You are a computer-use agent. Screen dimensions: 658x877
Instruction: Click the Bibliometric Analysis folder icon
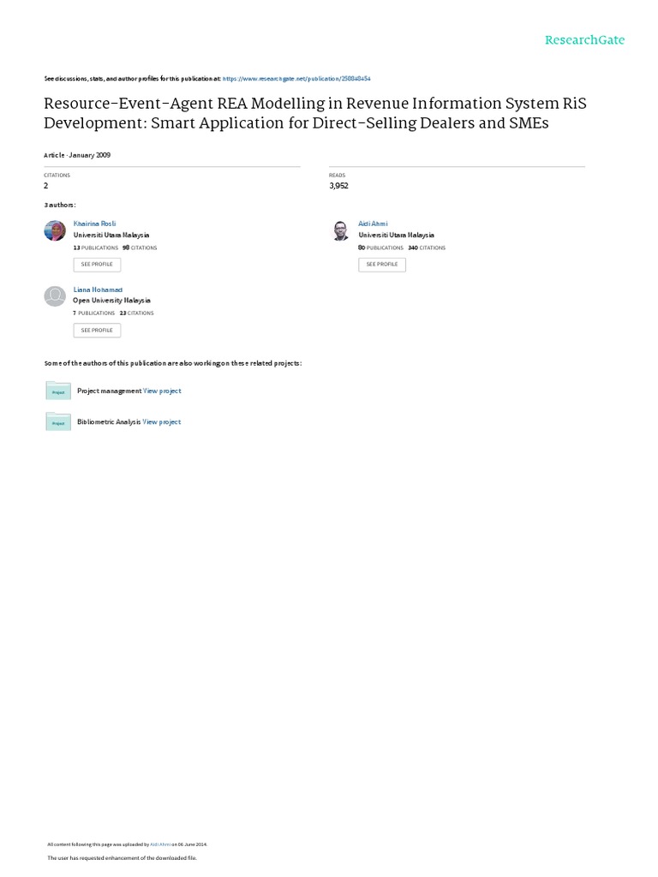[x=58, y=421]
